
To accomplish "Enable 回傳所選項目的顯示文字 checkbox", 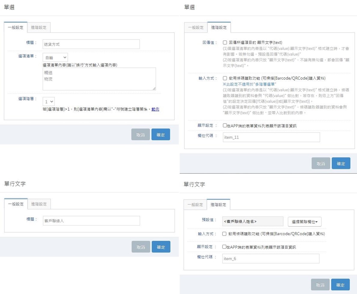I will pos(225,43).
